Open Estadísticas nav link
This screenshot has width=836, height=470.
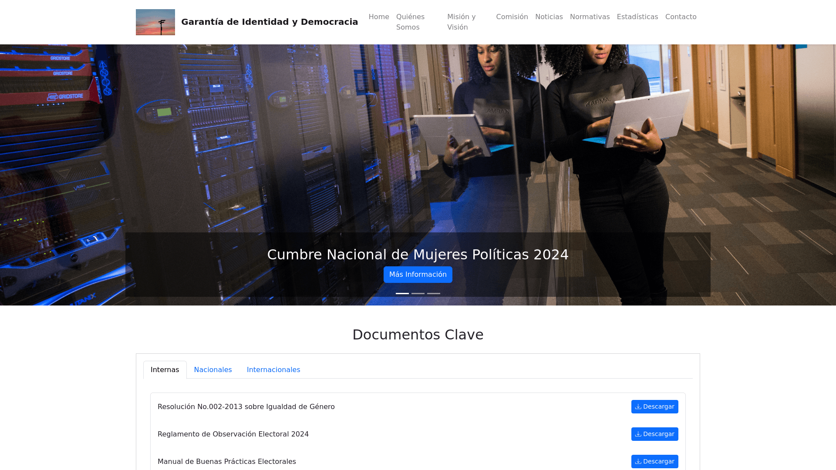pyautogui.click(x=637, y=17)
